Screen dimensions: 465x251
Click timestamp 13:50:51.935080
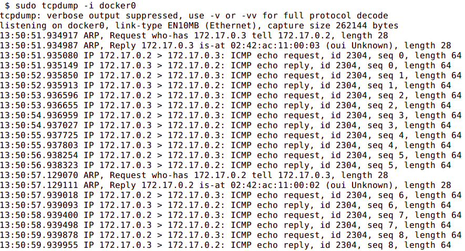(x=39, y=55)
